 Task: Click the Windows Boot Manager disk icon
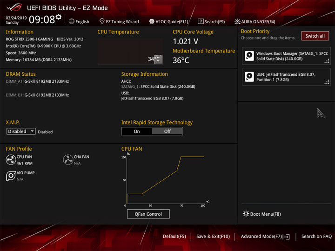click(x=249, y=56)
